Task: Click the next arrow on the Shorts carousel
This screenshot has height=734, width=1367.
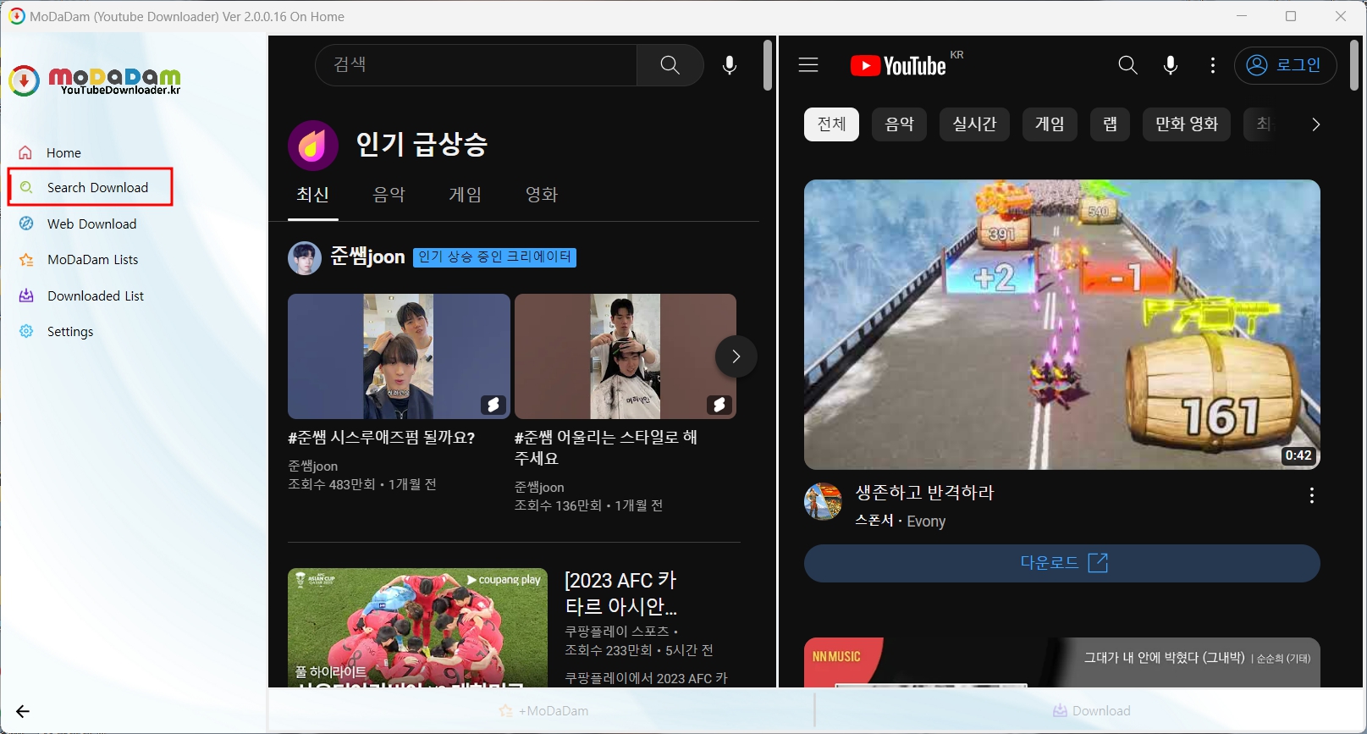Action: click(x=736, y=356)
